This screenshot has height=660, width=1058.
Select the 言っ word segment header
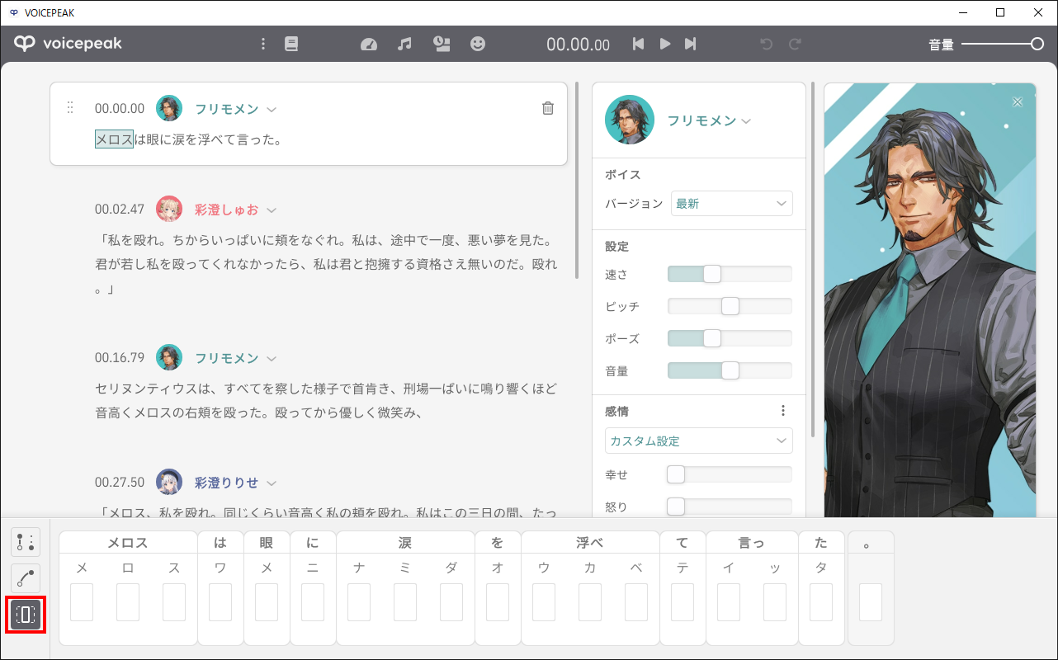click(752, 543)
